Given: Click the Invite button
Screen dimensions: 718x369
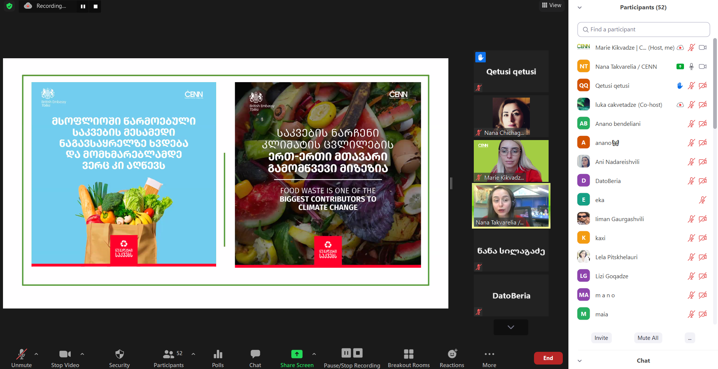Looking at the screenshot, I should point(601,338).
